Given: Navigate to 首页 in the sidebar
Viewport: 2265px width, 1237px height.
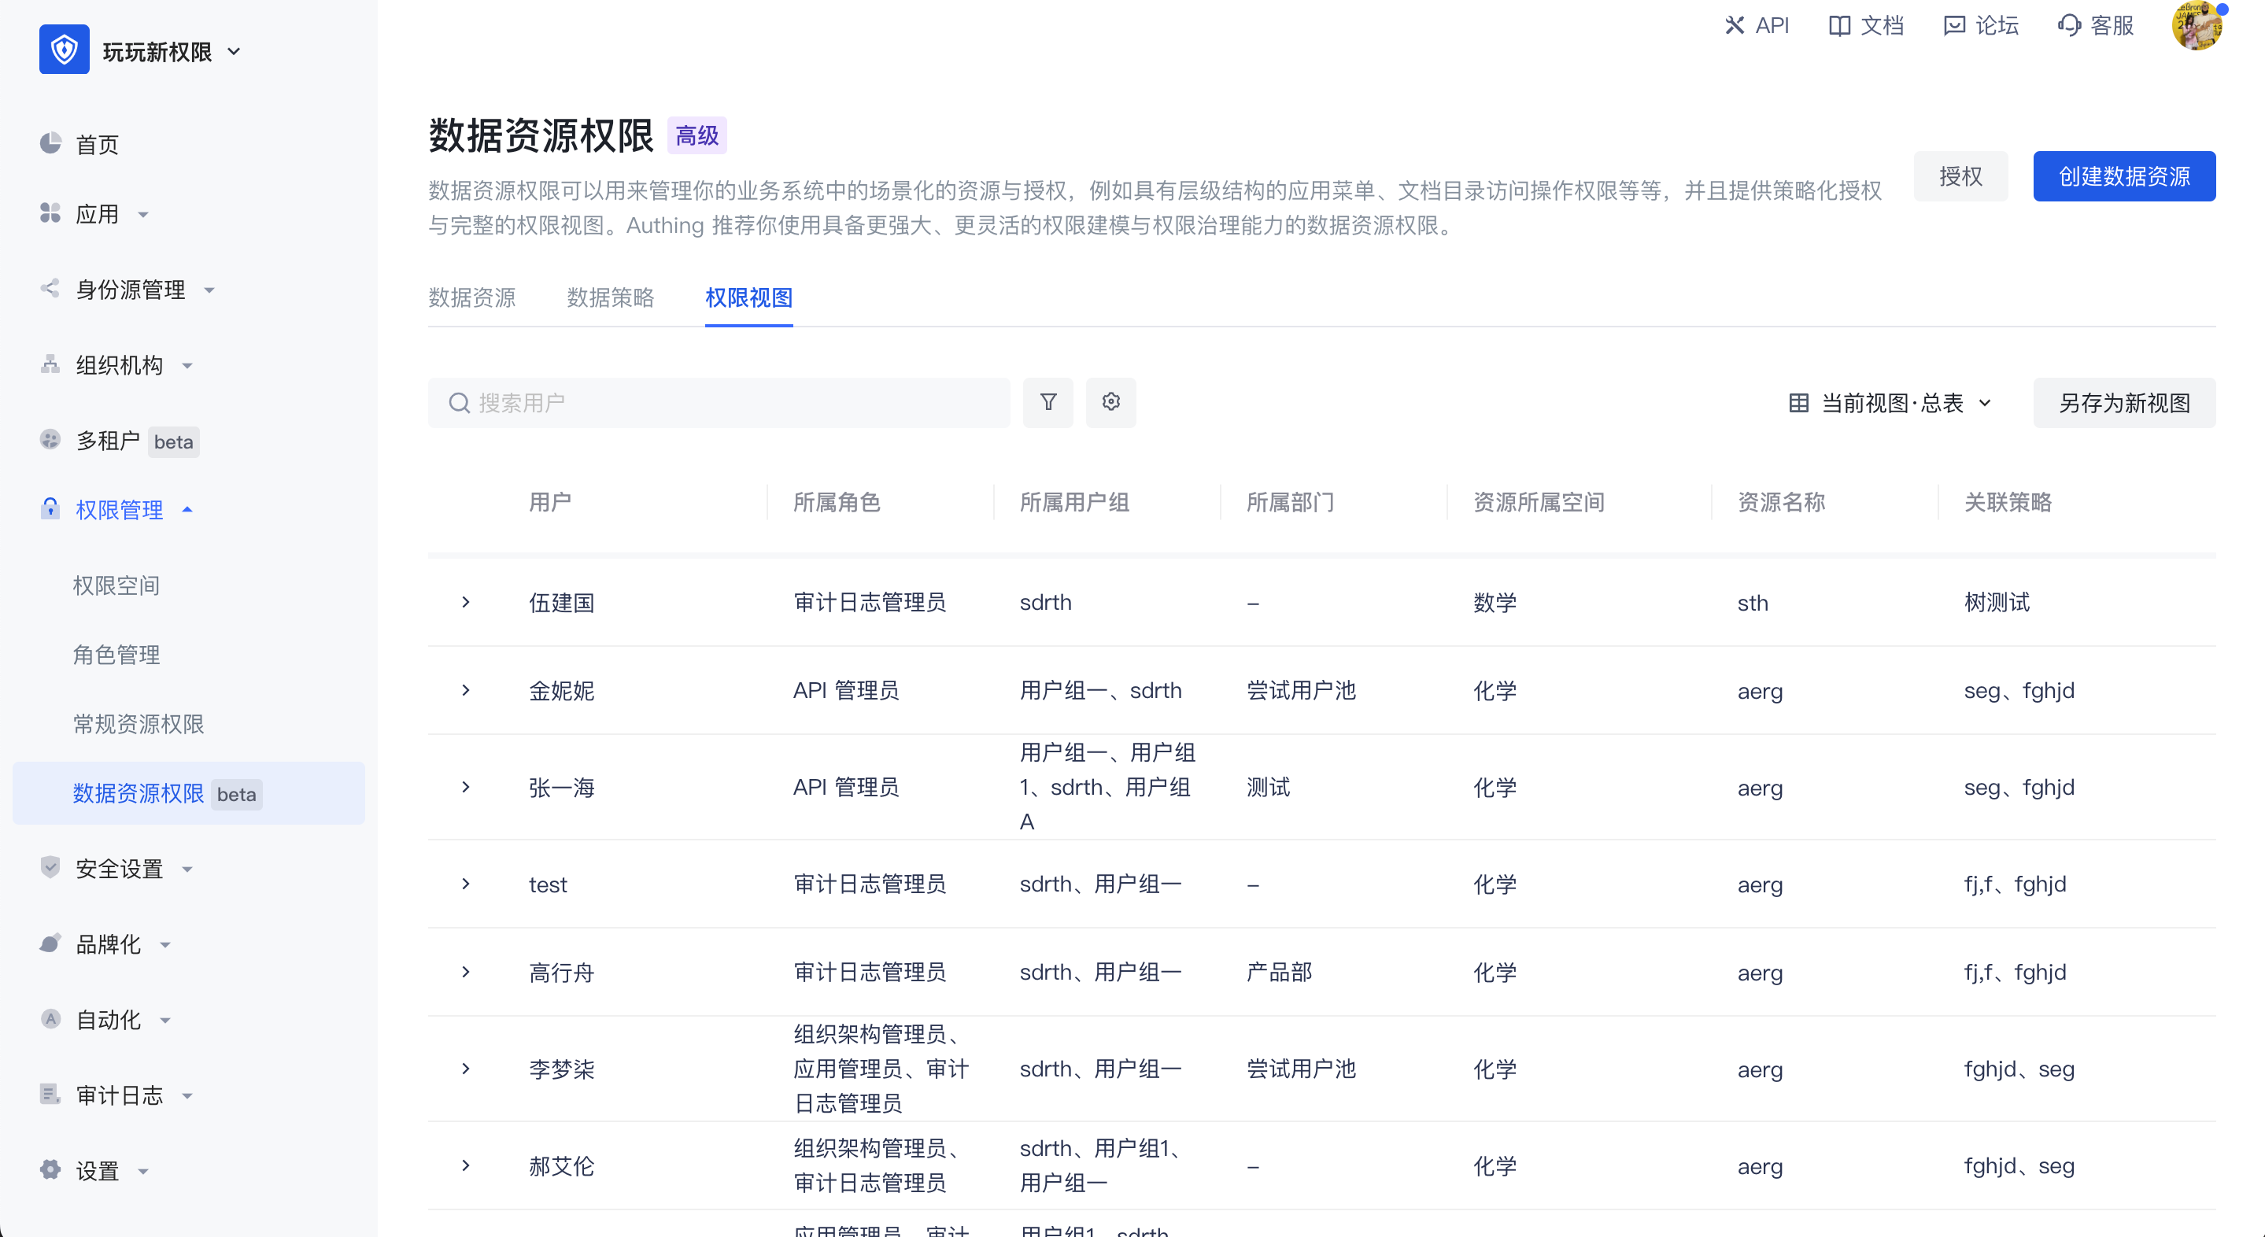Looking at the screenshot, I should click(x=96, y=144).
